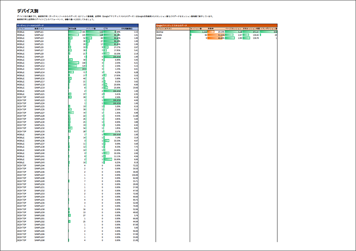This screenshot has width=356, height=251.
Task: Click the 5.24 pages per session for desktop
Action: 240,32
